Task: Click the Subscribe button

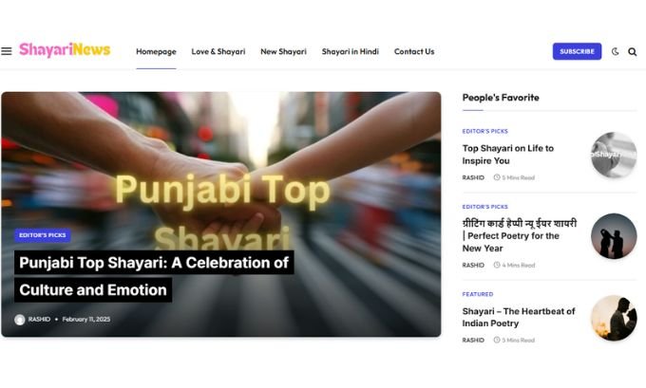Action: [577, 51]
